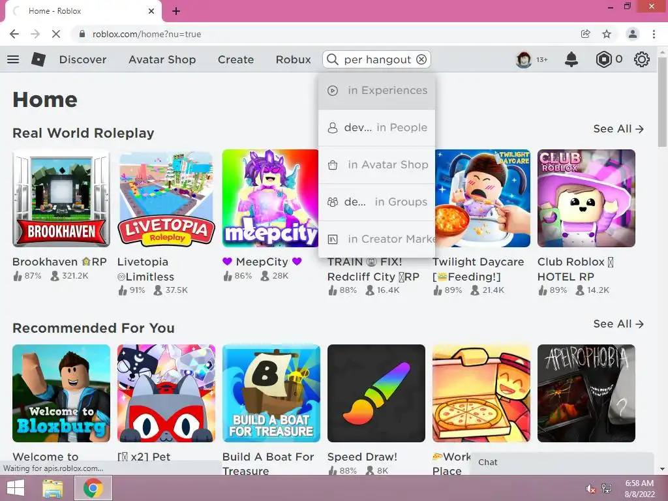Open the notifications bell

click(x=571, y=59)
